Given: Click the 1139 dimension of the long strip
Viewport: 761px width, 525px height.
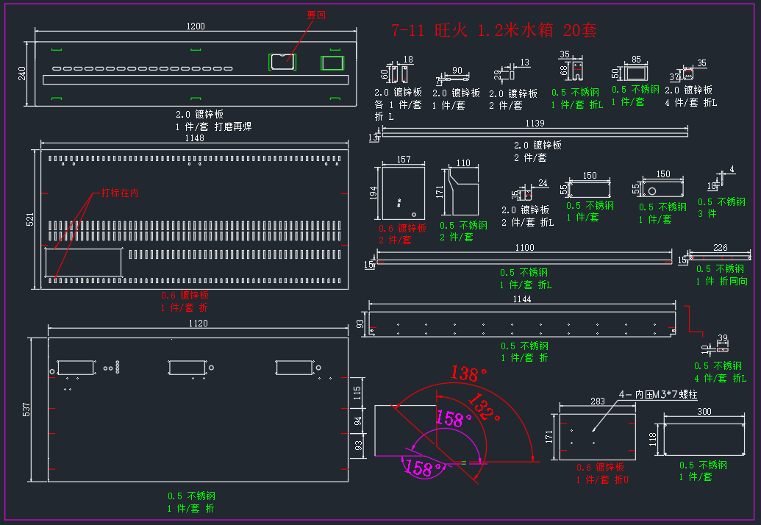Looking at the screenshot, I should click(535, 124).
